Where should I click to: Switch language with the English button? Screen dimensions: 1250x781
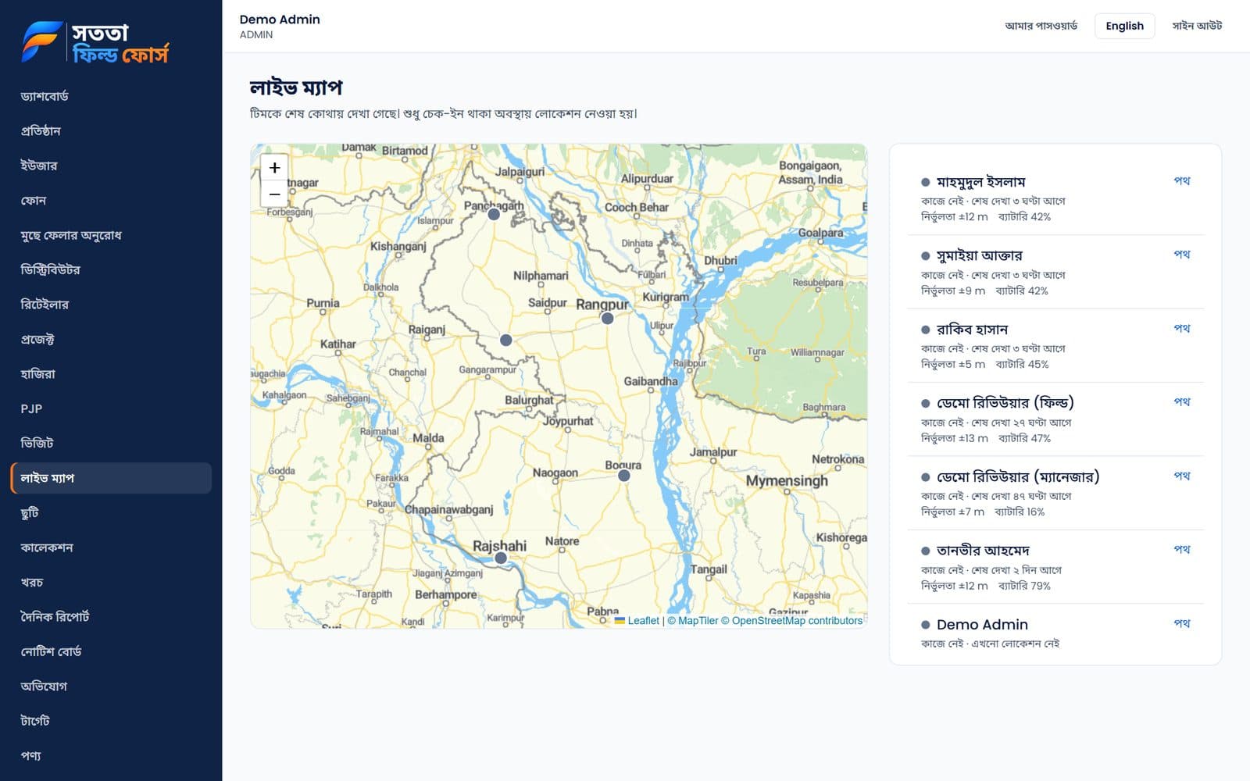pos(1124,26)
